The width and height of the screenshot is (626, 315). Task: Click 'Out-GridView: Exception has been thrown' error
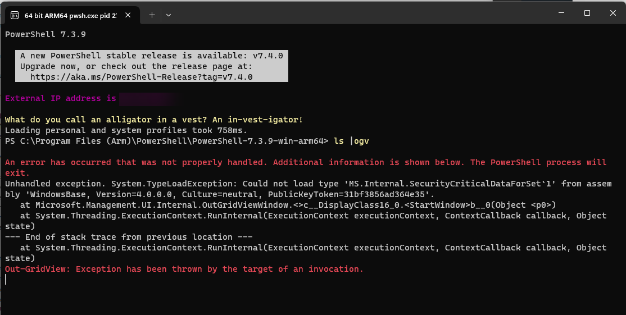pos(184,269)
